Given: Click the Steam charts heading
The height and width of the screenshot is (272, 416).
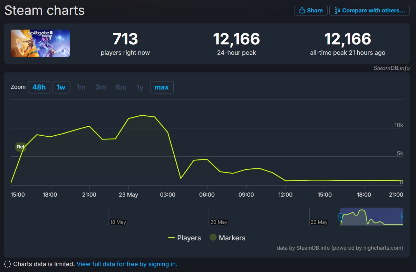Looking at the screenshot, I should (x=45, y=10).
